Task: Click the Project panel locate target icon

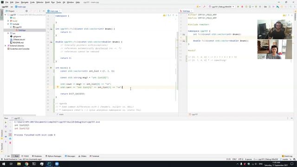Action: point(26,11)
